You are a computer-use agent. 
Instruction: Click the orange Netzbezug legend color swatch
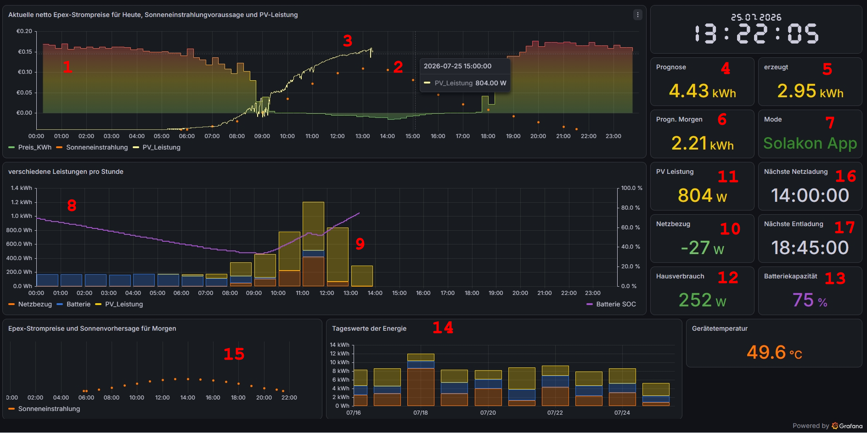coord(11,304)
